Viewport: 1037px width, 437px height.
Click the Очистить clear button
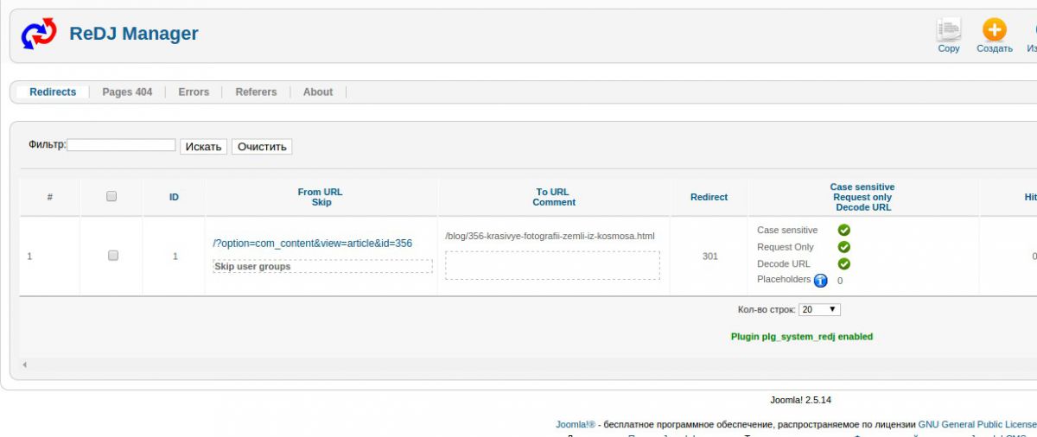pos(262,147)
